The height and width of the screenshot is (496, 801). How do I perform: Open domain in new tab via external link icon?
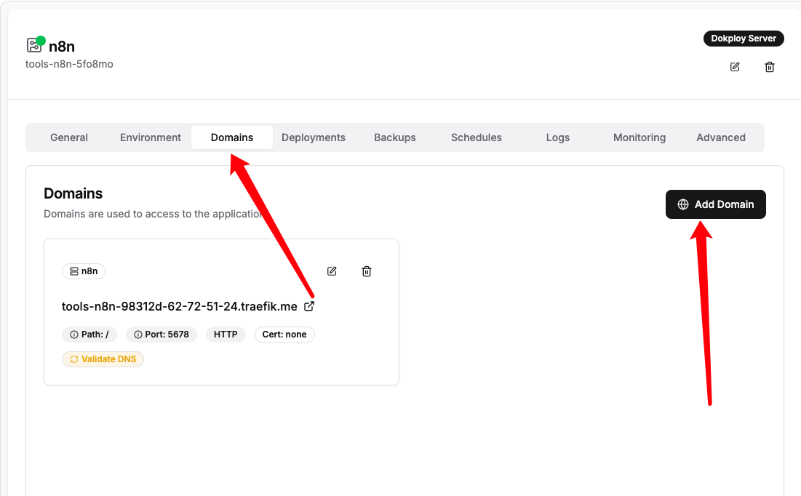click(x=309, y=306)
